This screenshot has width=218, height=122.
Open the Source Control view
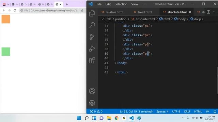coord(92,37)
